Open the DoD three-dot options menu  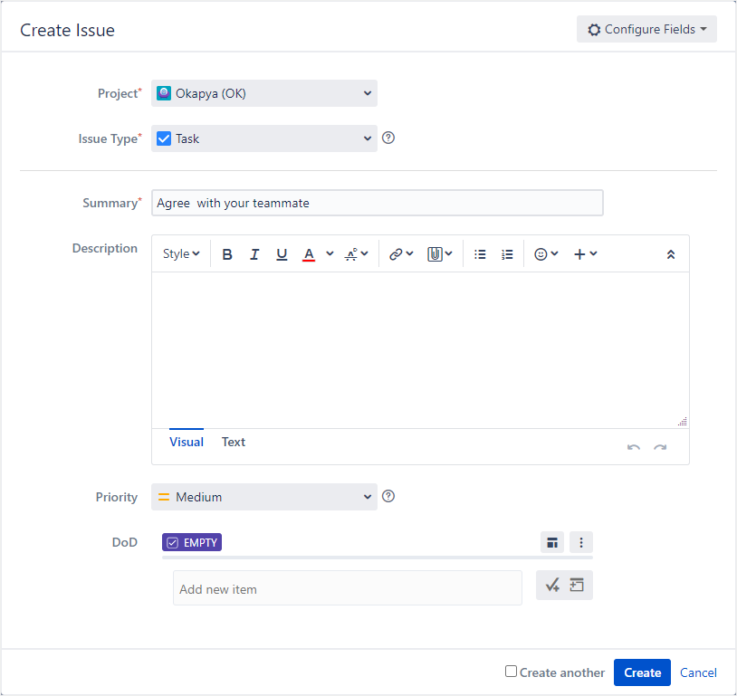[x=581, y=542]
